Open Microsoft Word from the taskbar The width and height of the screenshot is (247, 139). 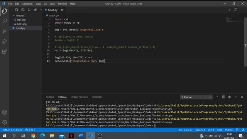tap(81, 136)
